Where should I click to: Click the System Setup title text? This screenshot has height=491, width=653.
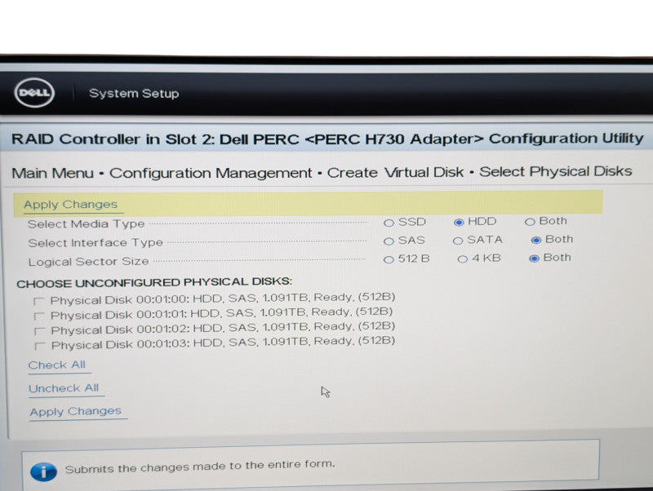(134, 93)
